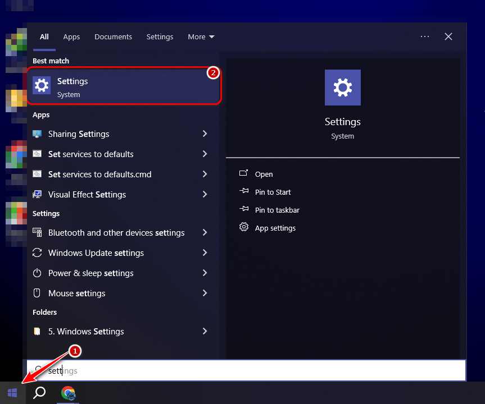Click the Settings gear icon in best match
Viewport: 485px width, 404px height.
point(42,85)
